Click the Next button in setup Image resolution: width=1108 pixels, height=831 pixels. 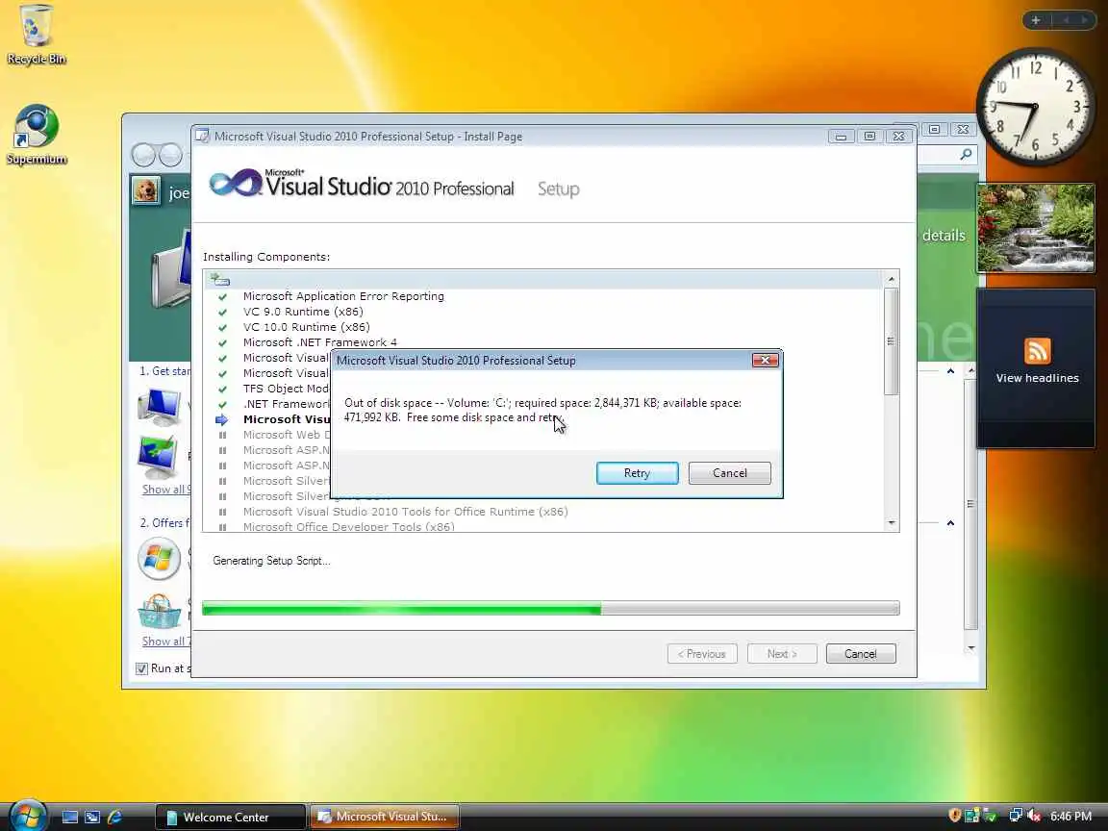click(x=782, y=654)
